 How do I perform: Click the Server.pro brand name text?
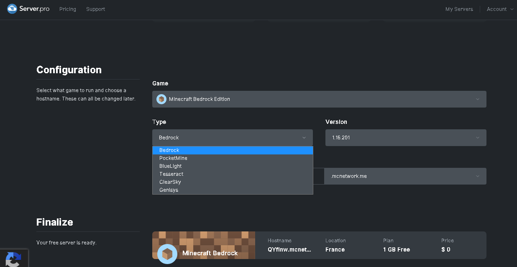[x=34, y=9]
